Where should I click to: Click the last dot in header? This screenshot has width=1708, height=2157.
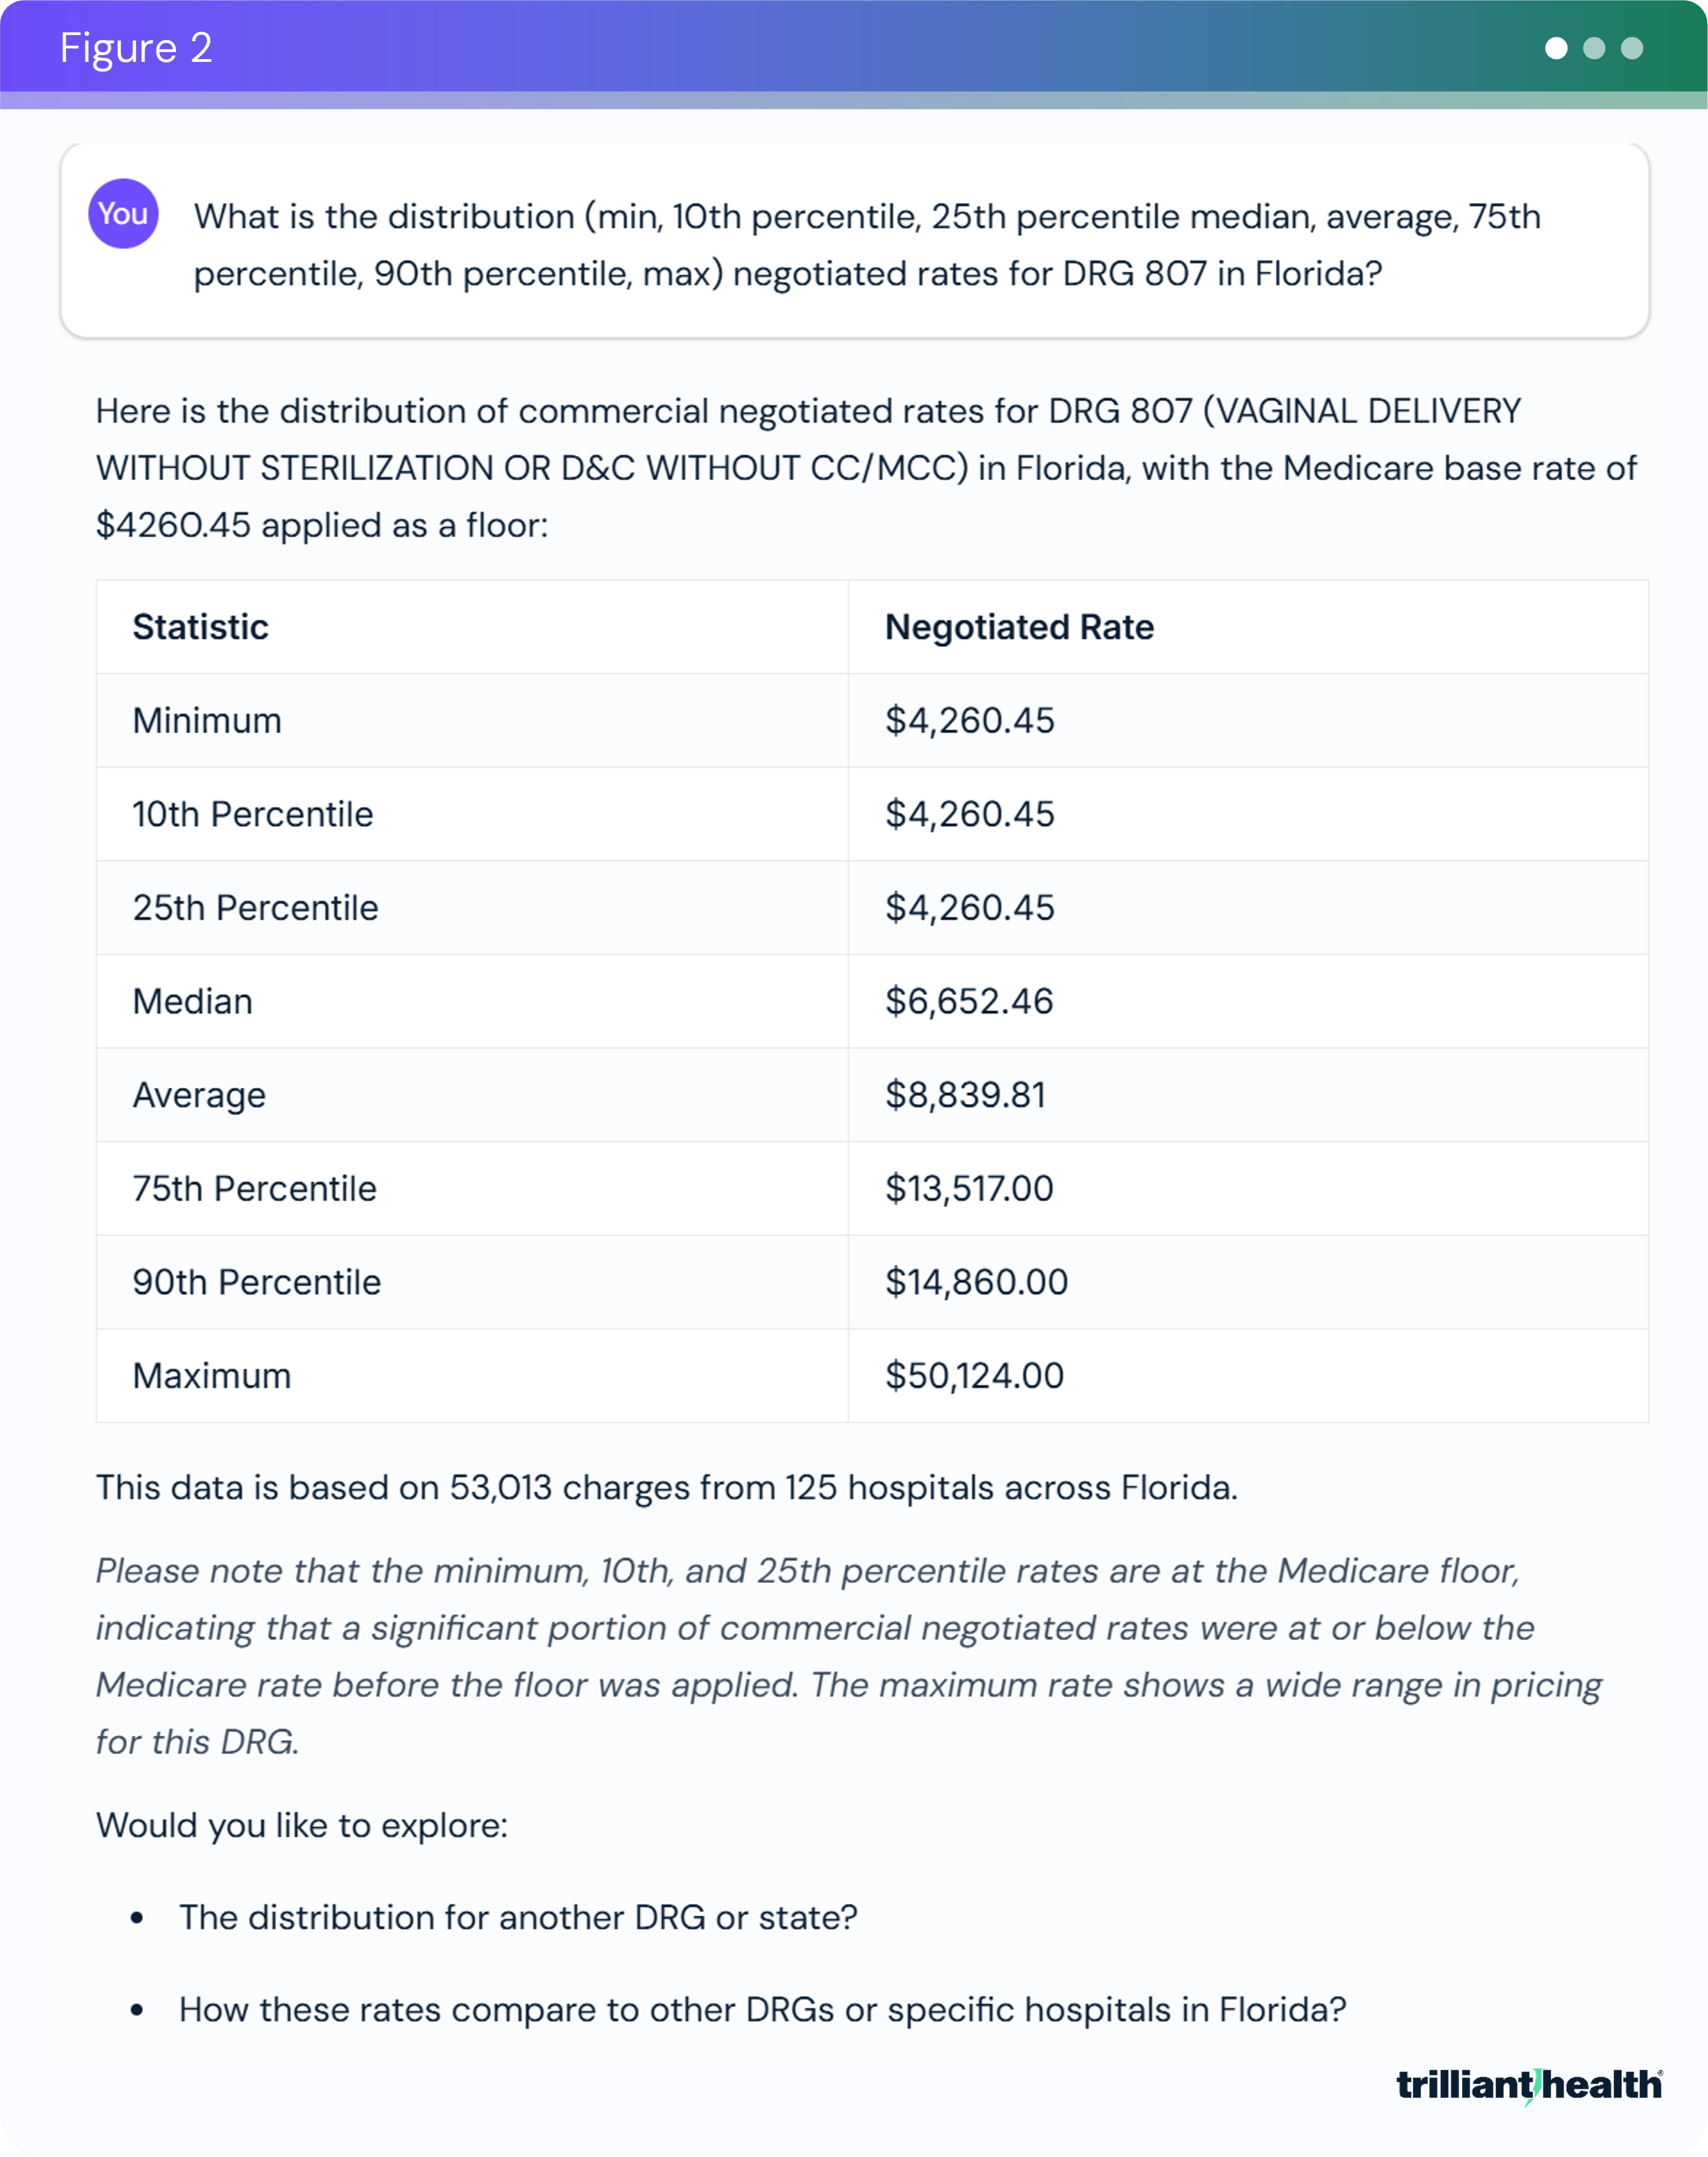[1632, 48]
